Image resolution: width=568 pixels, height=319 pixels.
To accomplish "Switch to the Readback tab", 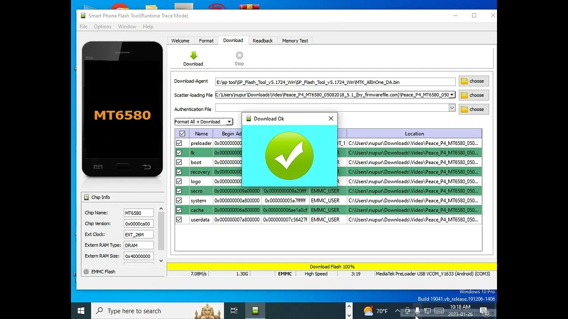I will pyautogui.click(x=263, y=41).
